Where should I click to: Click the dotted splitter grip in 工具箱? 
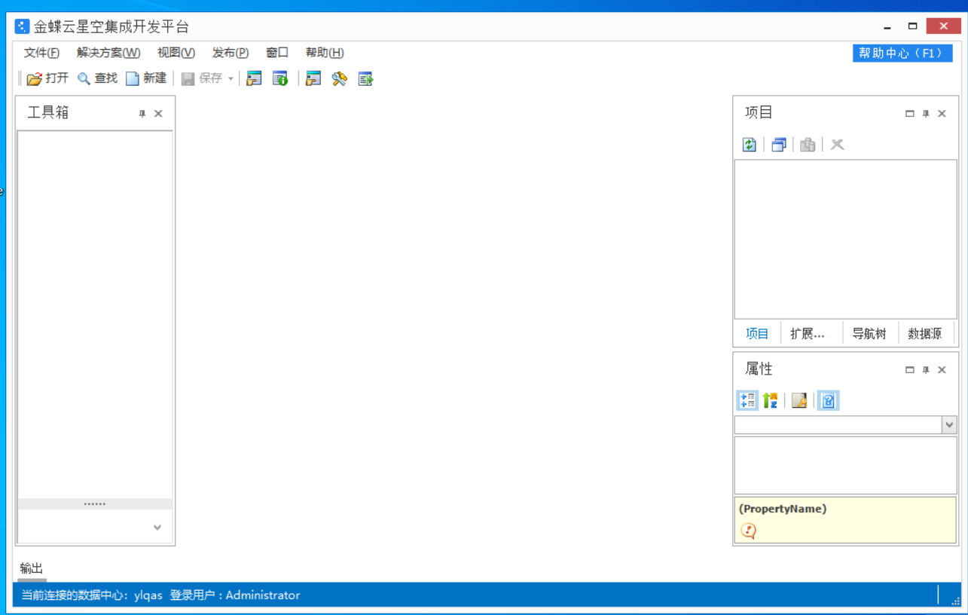click(x=95, y=503)
